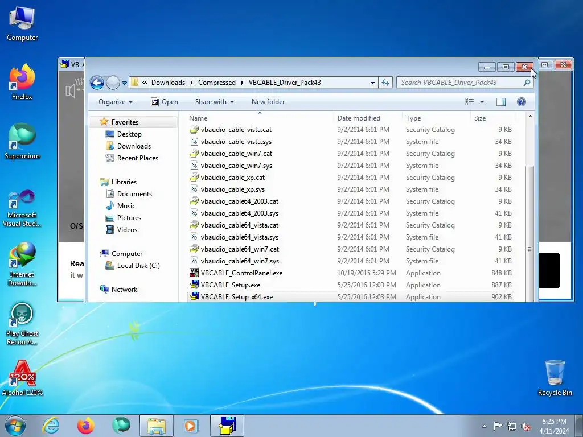Select the vbaudio_cable_win7.sys file
Image resolution: width=583 pixels, height=437 pixels.
[236, 166]
